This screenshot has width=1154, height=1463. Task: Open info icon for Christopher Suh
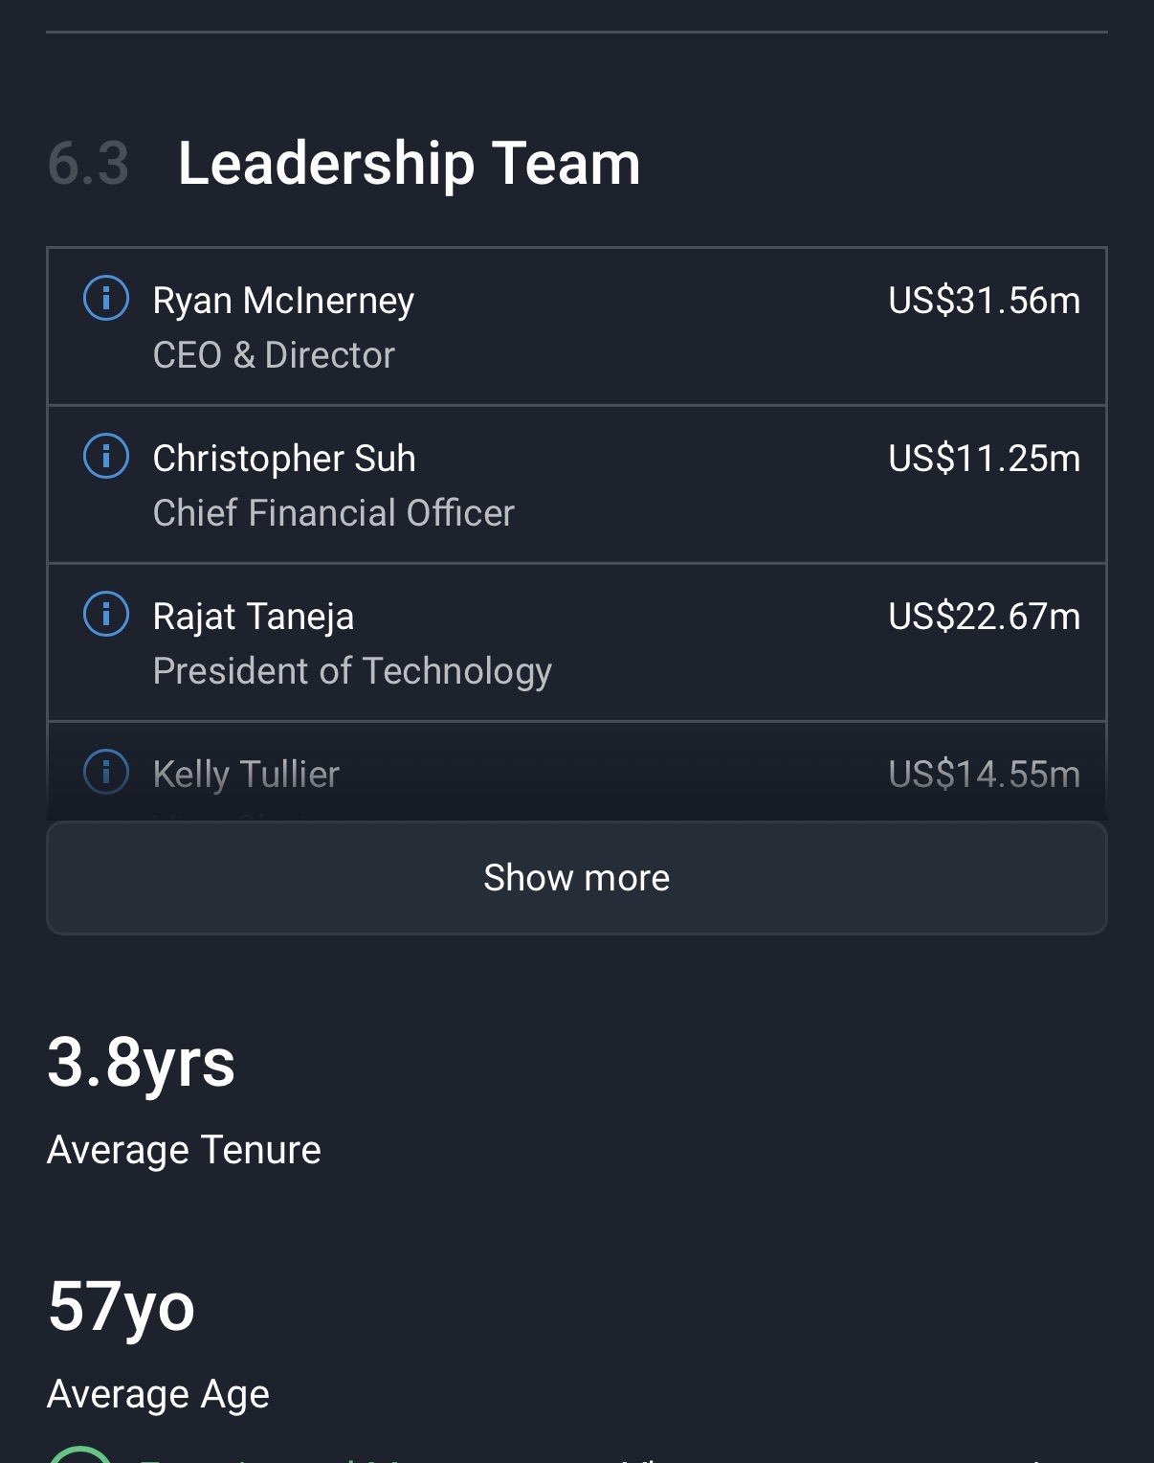pyautogui.click(x=106, y=456)
